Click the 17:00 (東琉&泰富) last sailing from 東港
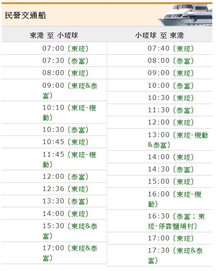The image size is (216, 271). (x=70, y=253)
